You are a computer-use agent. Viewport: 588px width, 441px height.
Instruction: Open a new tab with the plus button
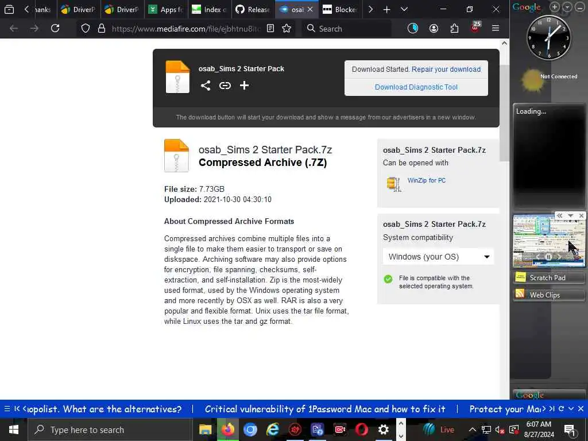(386, 9)
